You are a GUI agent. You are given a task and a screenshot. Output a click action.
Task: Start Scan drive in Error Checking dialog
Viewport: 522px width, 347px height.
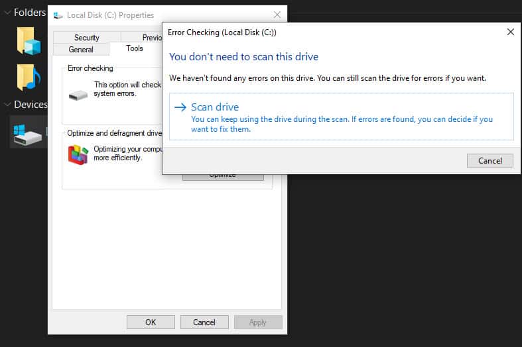point(341,117)
